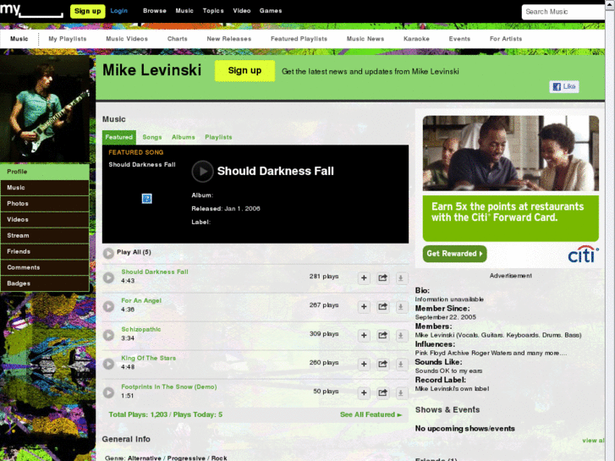
Task: Add Footprints In The Snow with plus icon
Action: click(364, 392)
